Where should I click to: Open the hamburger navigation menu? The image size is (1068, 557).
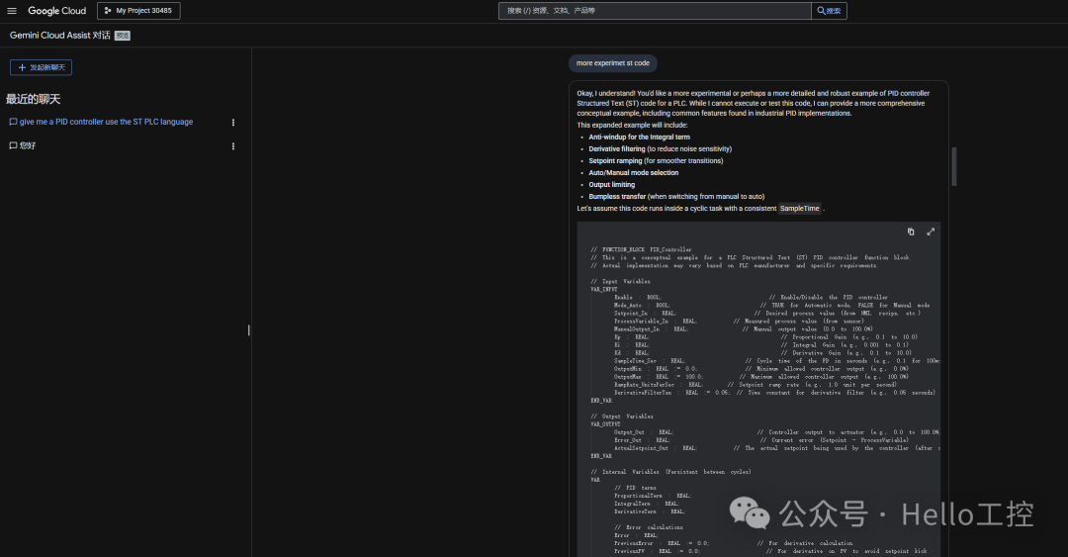(12, 11)
